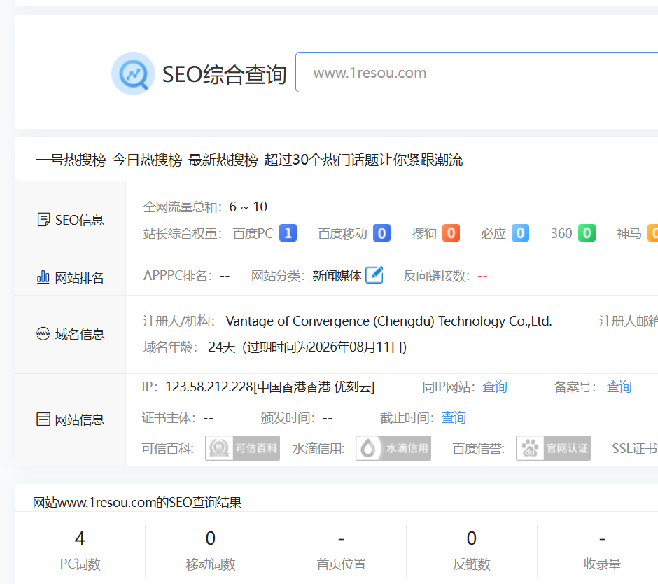Click the 百度移动 weight badge showing 0
Screen dimensions: 658x584
(x=381, y=233)
